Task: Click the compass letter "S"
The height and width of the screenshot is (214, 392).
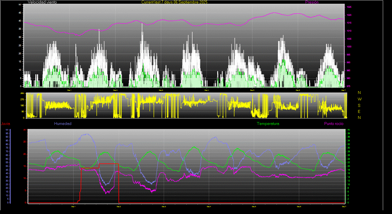Action: tap(359, 105)
